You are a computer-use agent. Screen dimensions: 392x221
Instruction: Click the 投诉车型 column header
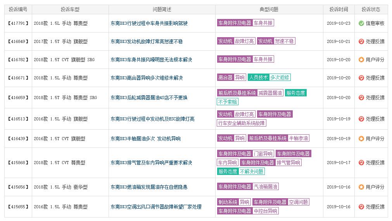click(70, 9)
